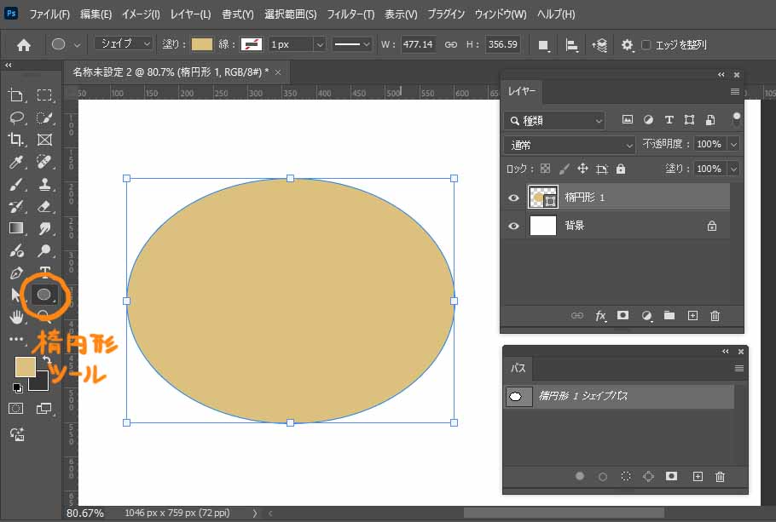Hide the 楕円形 1 layer
This screenshot has width=776, height=522.
point(513,198)
